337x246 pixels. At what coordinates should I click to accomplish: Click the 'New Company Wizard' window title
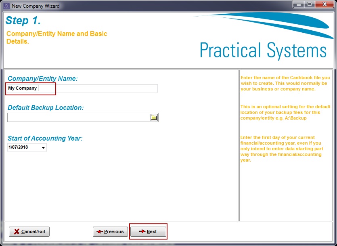[36, 6]
